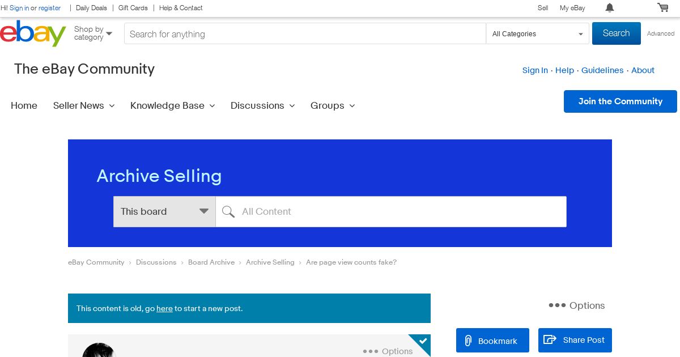Screen dimensions: 680x357
Task: Open the post's Options menu
Action: [388, 351]
